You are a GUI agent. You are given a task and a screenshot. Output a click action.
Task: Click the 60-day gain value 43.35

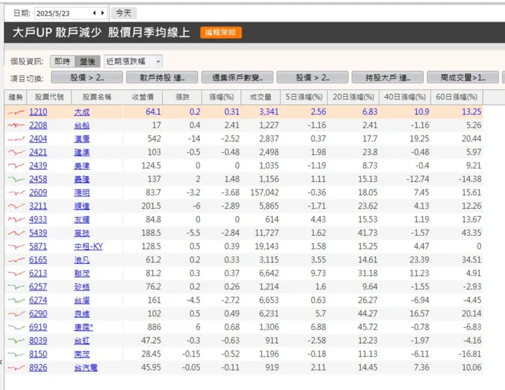471,233
